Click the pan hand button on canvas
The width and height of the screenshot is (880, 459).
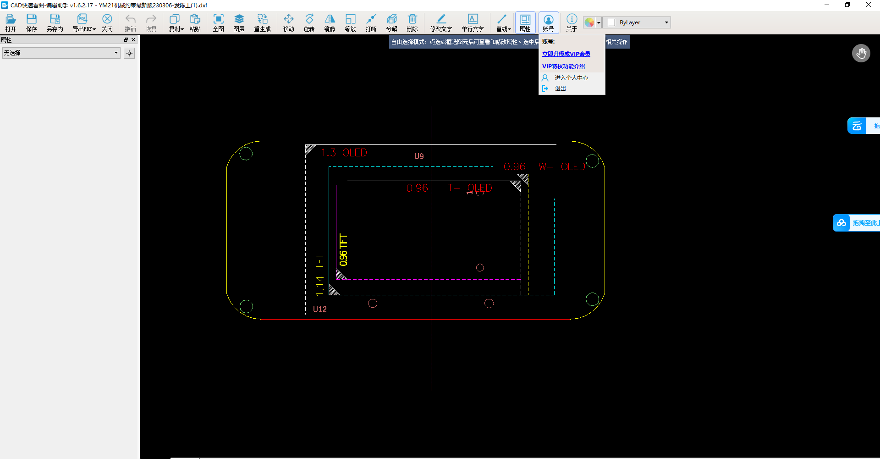coord(861,53)
